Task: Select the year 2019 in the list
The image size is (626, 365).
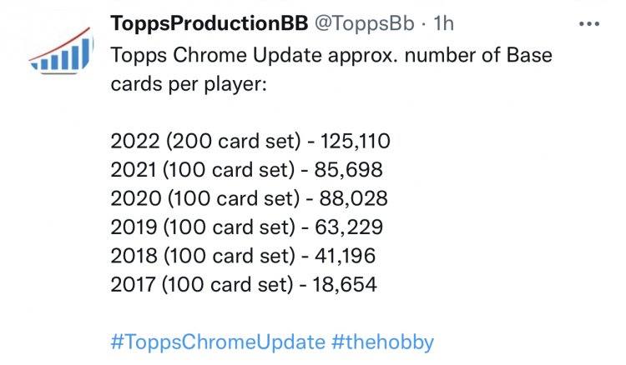Action: (x=134, y=227)
